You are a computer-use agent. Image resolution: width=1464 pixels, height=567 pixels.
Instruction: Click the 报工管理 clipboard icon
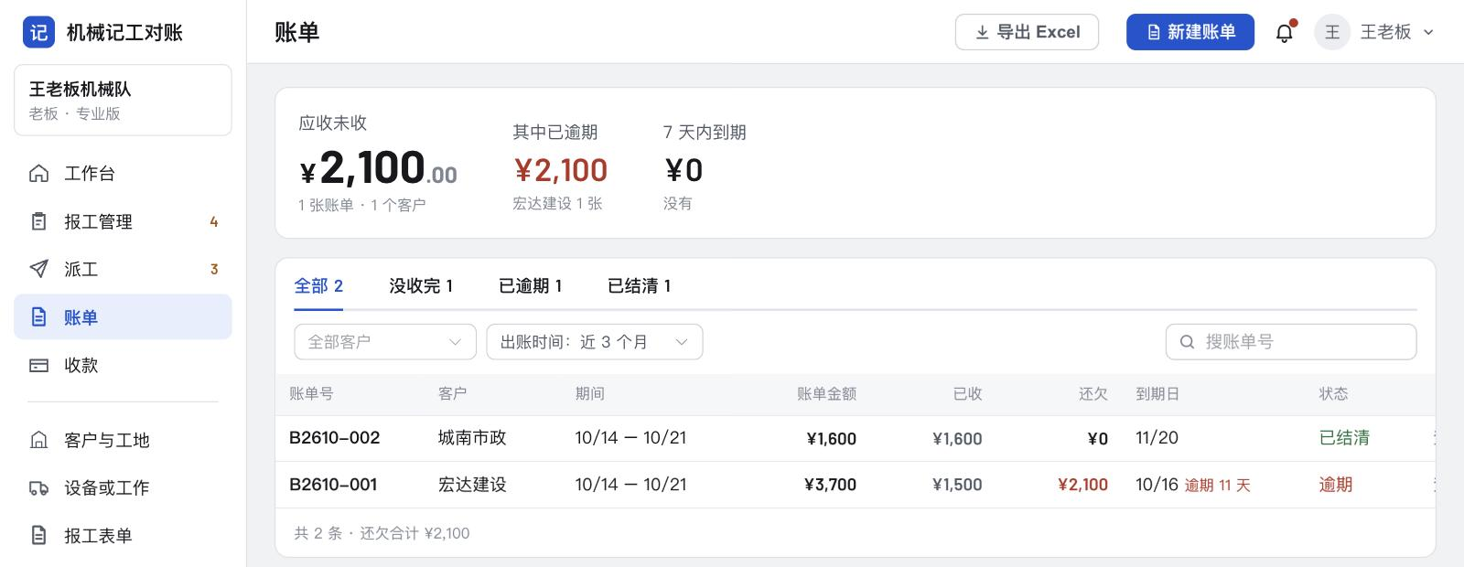click(38, 221)
